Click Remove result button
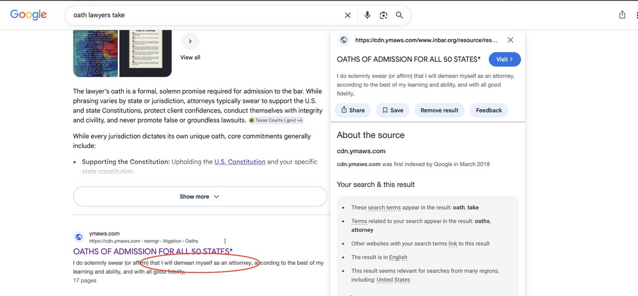The width and height of the screenshot is (638, 296). (439, 110)
